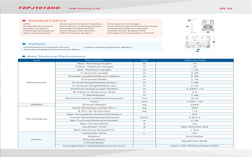Click the blue bullet beside Options

pyautogui.click(x=24, y=44)
